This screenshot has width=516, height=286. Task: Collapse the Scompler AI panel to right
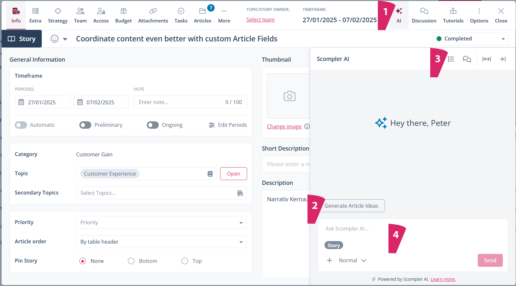point(503,59)
